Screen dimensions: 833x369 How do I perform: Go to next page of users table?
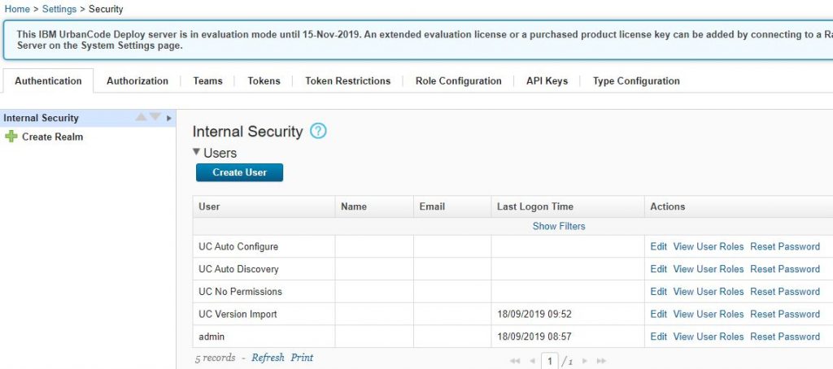click(584, 360)
